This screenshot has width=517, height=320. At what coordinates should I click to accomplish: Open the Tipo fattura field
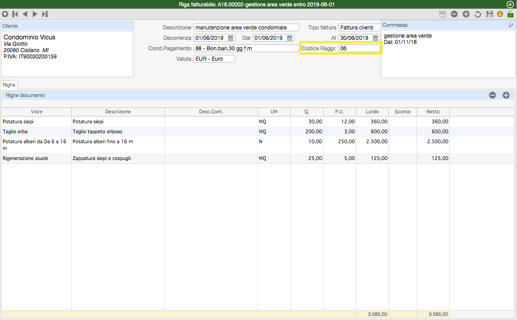359,28
